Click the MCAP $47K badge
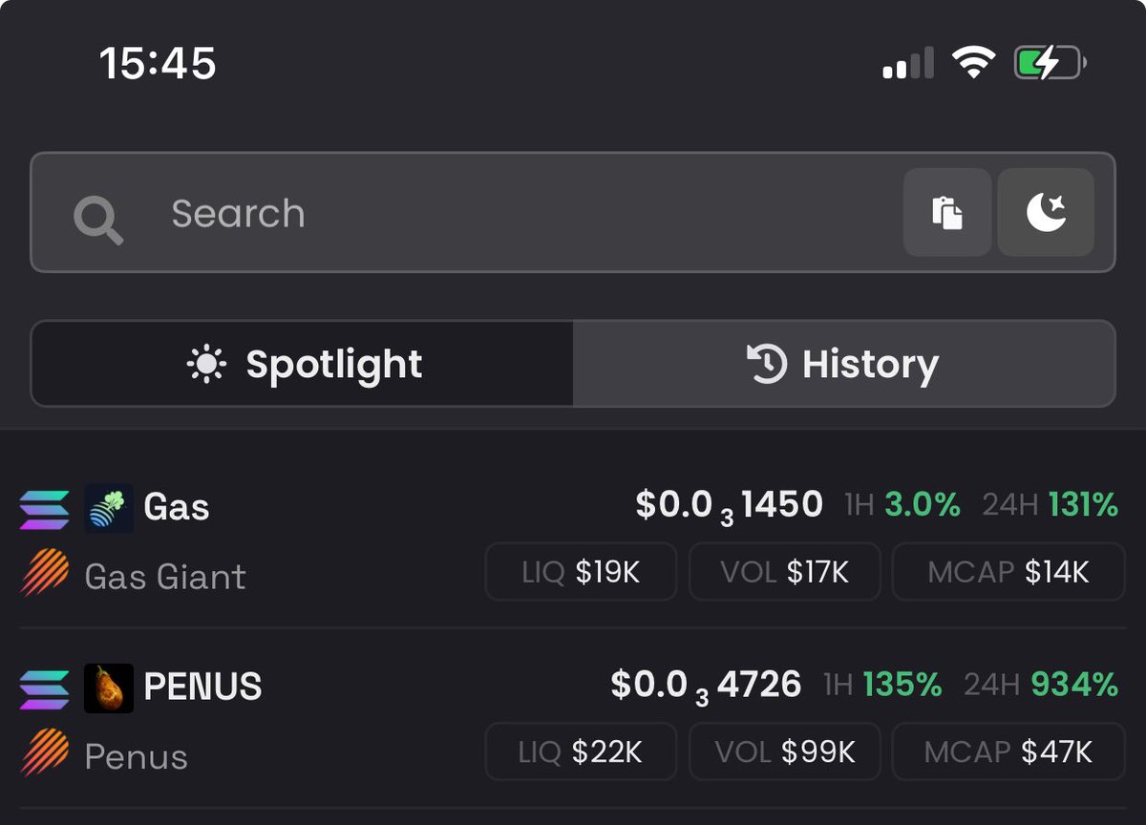This screenshot has width=1146, height=825. [x=1008, y=751]
